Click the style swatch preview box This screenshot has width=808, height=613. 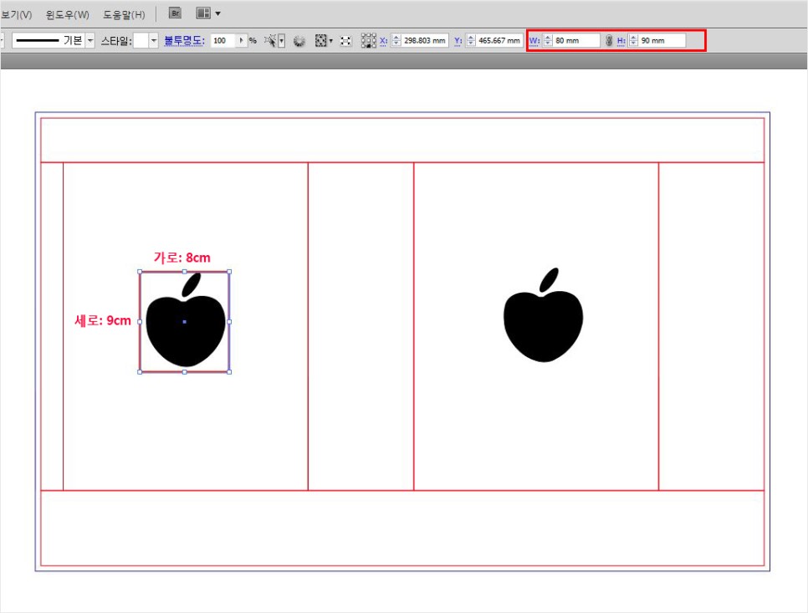[141, 40]
